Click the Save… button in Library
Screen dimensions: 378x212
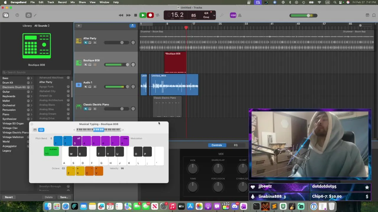click(x=64, y=197)
